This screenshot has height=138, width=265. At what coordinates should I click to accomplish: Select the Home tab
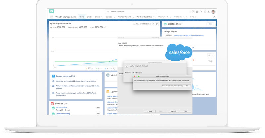pos(82,17)
